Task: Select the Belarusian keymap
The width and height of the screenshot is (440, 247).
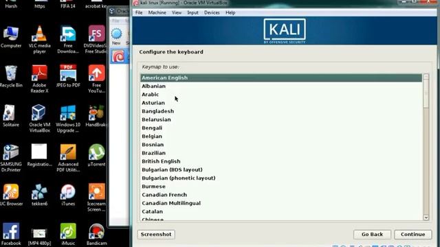Action: click(x=281, y=119)
